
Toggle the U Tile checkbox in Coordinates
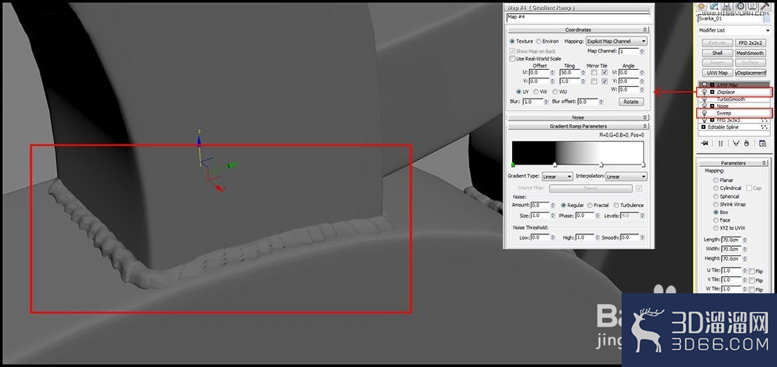(604, 72)
